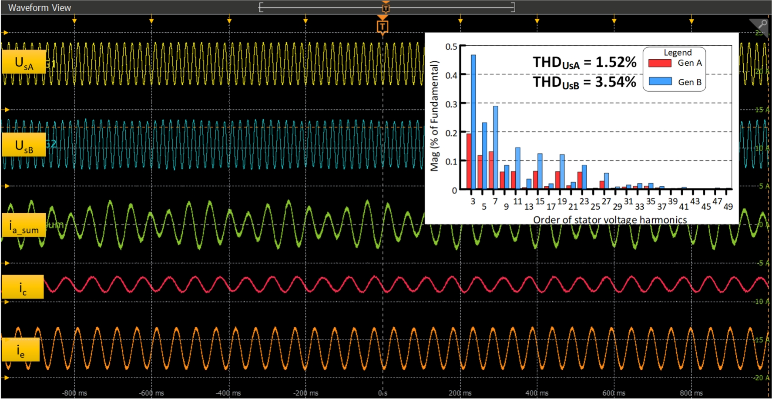
Task: Select the UsB channel label badge
Action: [x=24, y=145]
